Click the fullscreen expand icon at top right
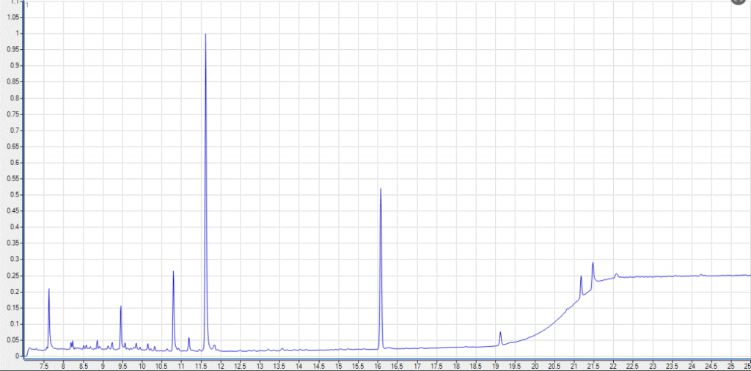The width and height of the screenshot is (751, 371). (740, 2)
